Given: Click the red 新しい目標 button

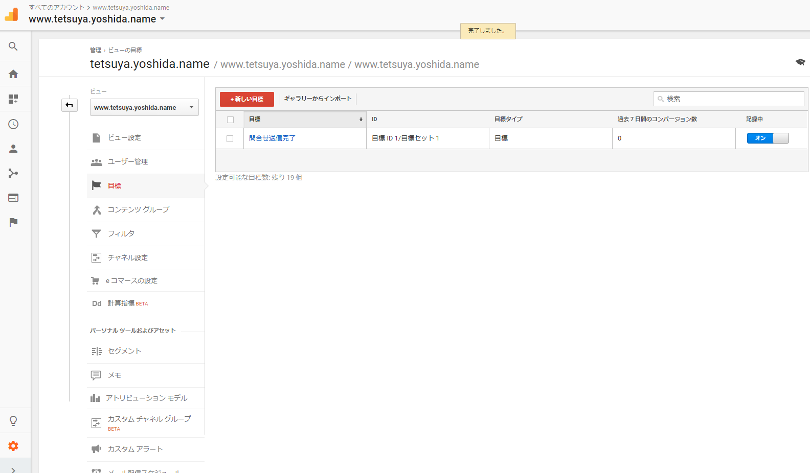Looking at the screenshot, I should click(247, 99).
